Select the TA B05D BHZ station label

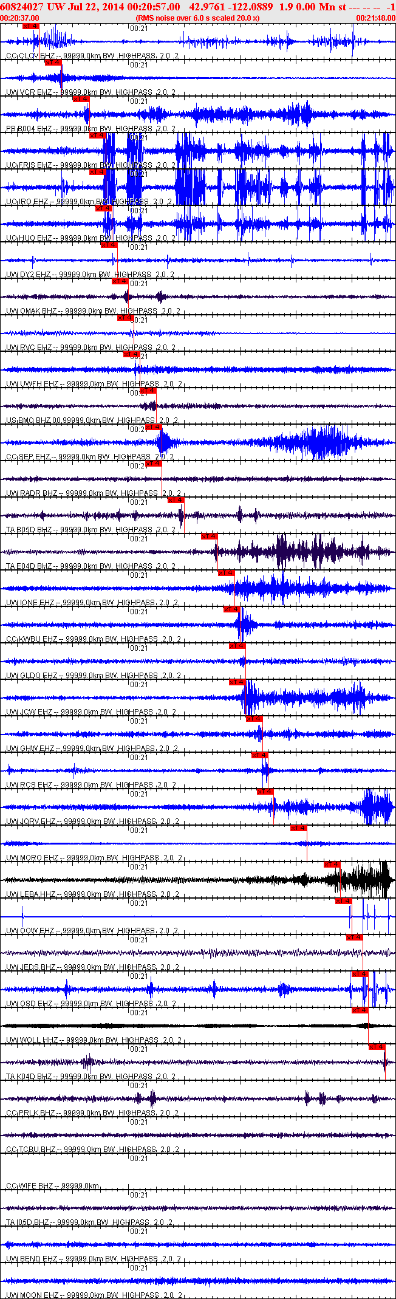90,530
